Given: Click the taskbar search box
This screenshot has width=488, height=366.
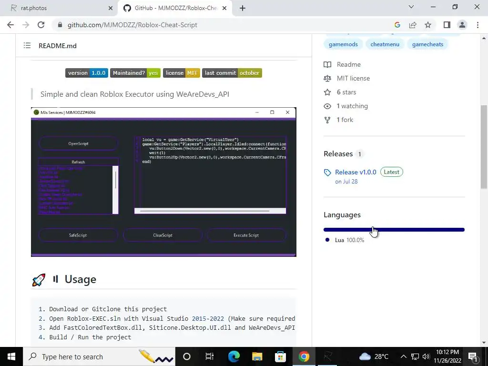Looking at the screenshot, I should [x=99, y=356].
